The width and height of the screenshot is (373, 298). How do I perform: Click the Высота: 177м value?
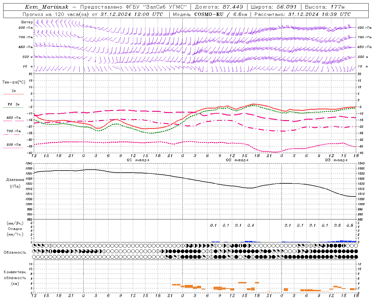(x=325, y=7)
